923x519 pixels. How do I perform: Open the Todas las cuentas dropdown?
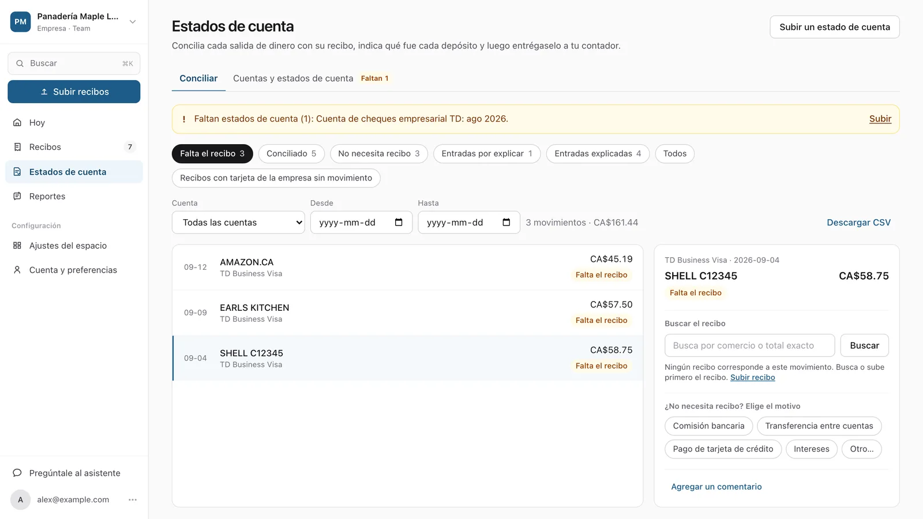click(x=238, y=223)
